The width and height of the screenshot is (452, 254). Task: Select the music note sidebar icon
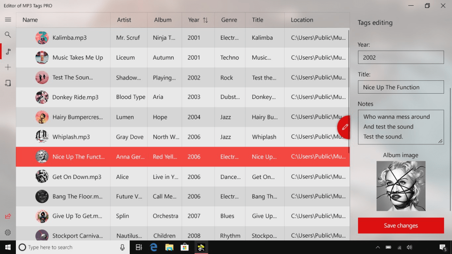coord(8,51)
